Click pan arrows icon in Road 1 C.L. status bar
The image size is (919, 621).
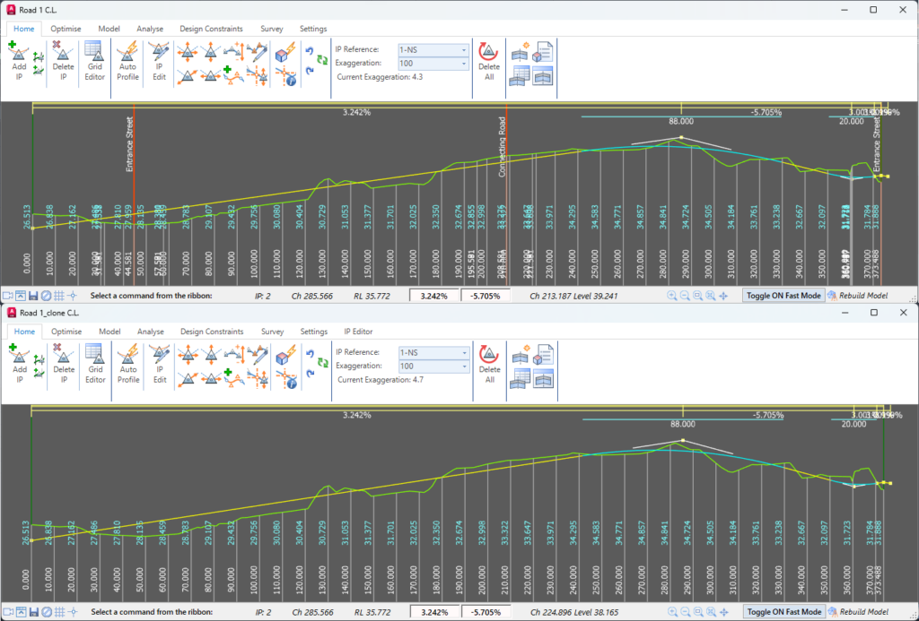pos(723,296)
